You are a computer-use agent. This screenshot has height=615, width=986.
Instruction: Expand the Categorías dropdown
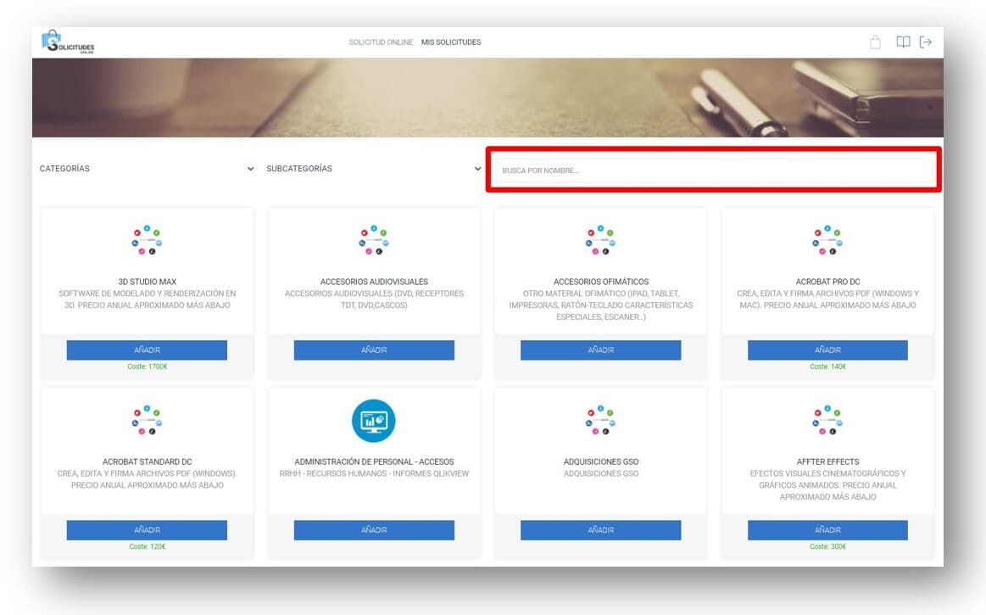click(x=147, y=169)
